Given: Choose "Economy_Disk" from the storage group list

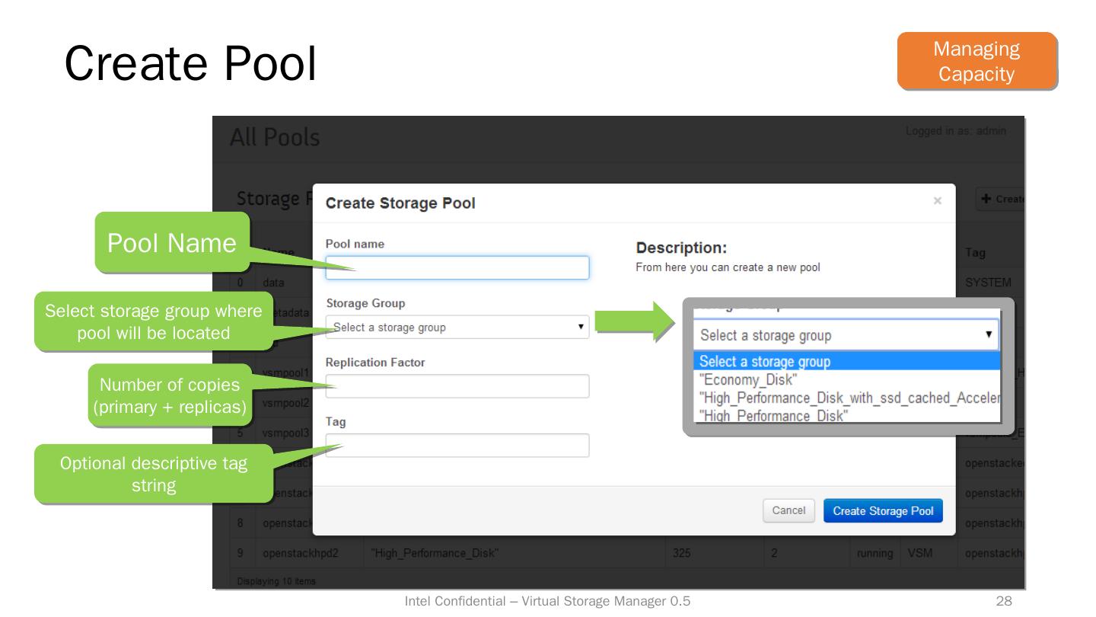Looking at the screenshot, I should [747, 379].
